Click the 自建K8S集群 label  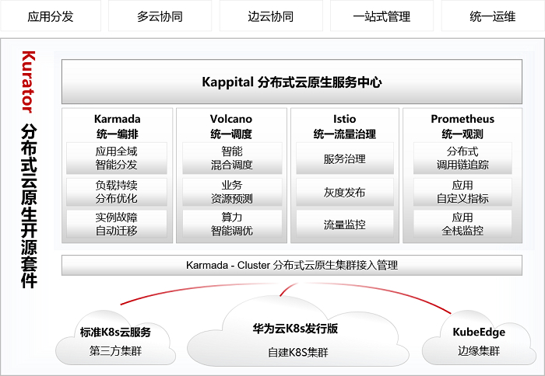pyautogui.click(x=298, y=353)
